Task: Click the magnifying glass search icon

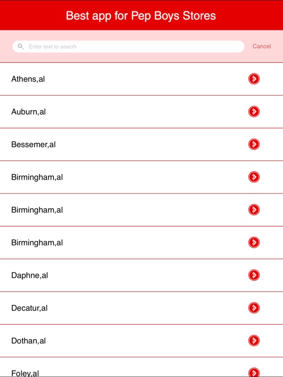Action: [21, 47]
